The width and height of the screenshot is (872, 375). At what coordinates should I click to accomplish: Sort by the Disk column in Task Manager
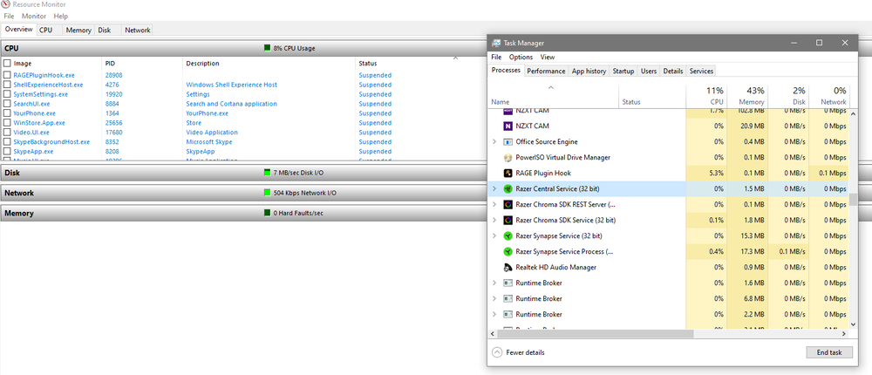788,96
